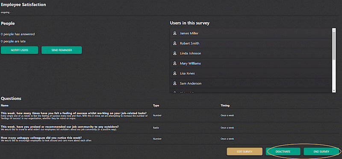The height and width of the screenshot is (159, 342).
Task: Click the user icon beside Lisa Jones
Action: click(x=174, y=73)
